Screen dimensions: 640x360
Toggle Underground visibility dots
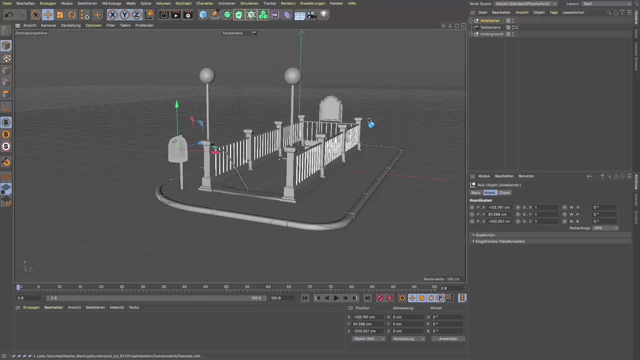click(x=513, y=34)
